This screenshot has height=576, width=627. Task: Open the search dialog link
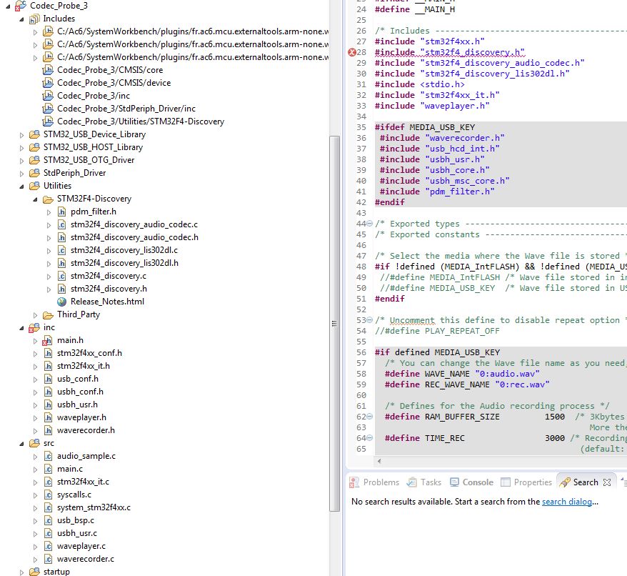[568, 502]
